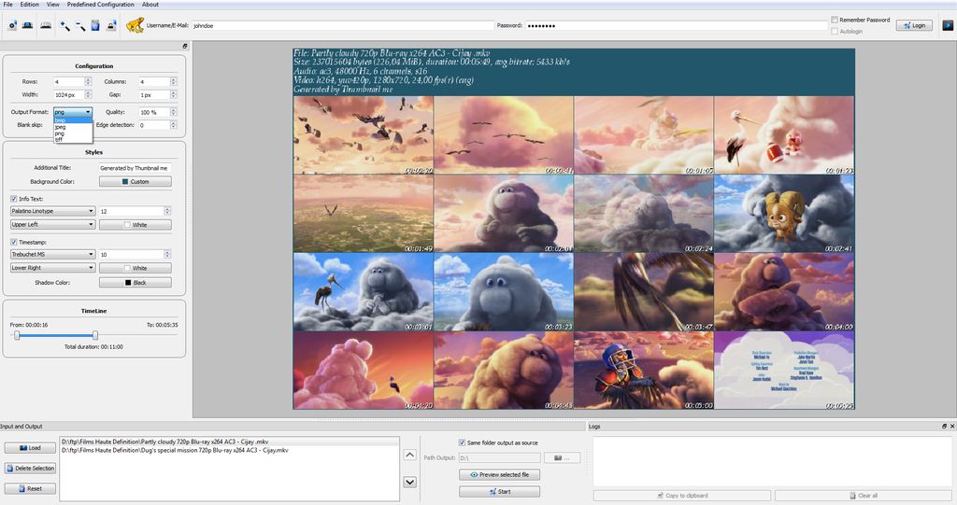Move selected file down in list
This screenshot has height=505, width=957.
[410, 482]
